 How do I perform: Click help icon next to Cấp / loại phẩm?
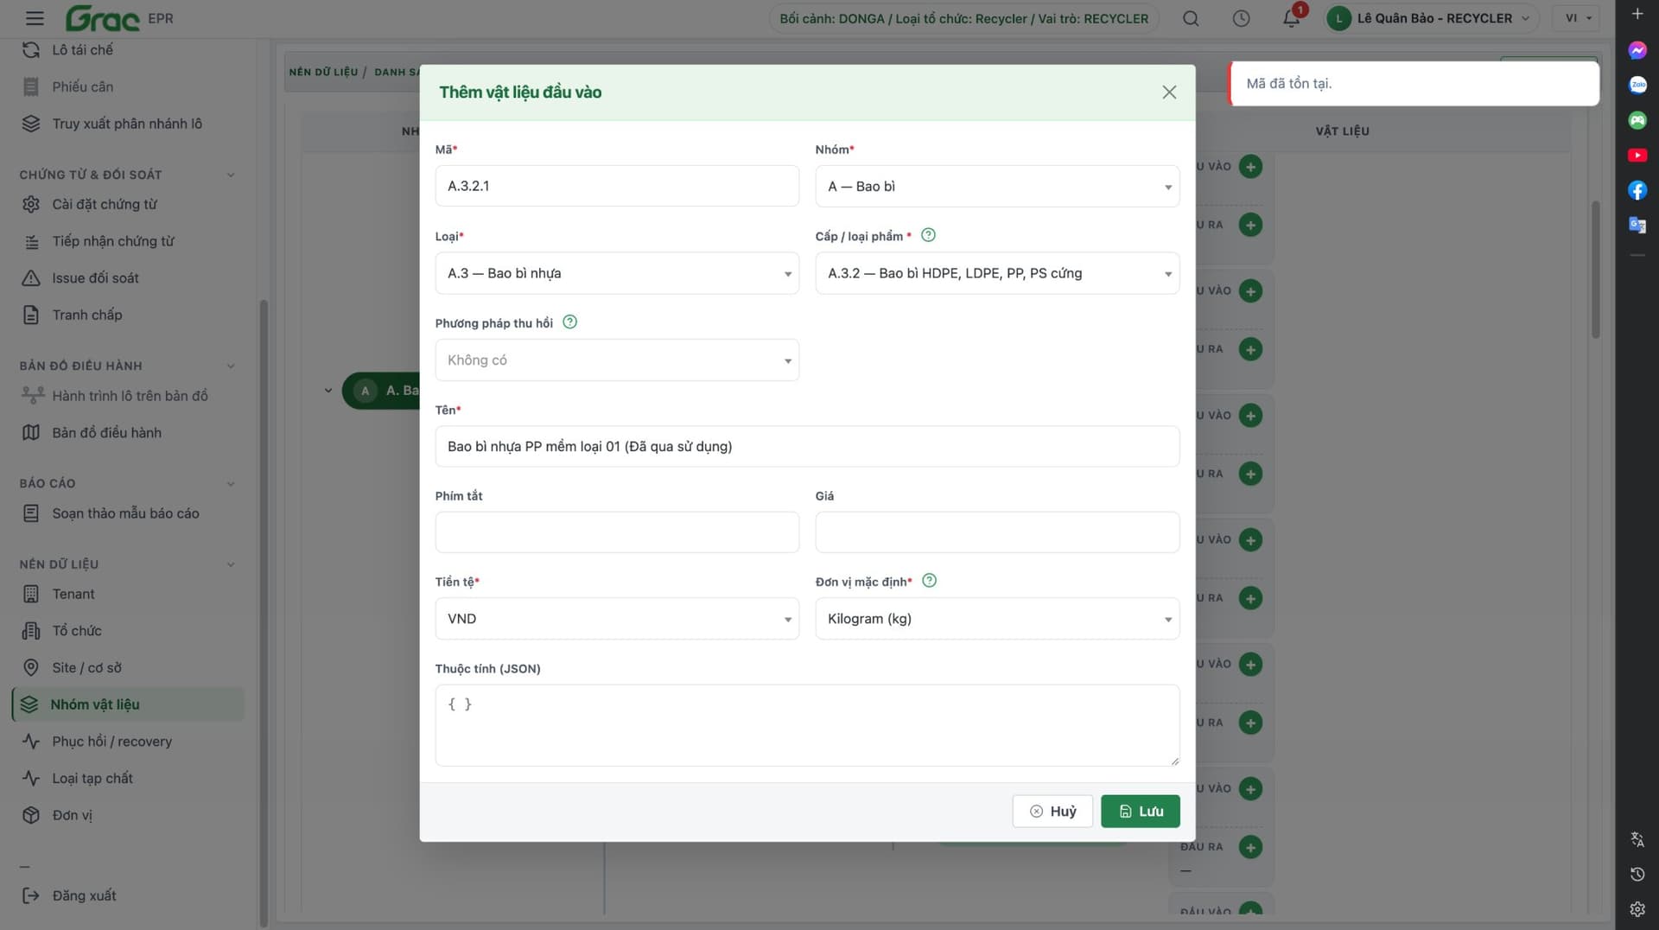(928, 235)
